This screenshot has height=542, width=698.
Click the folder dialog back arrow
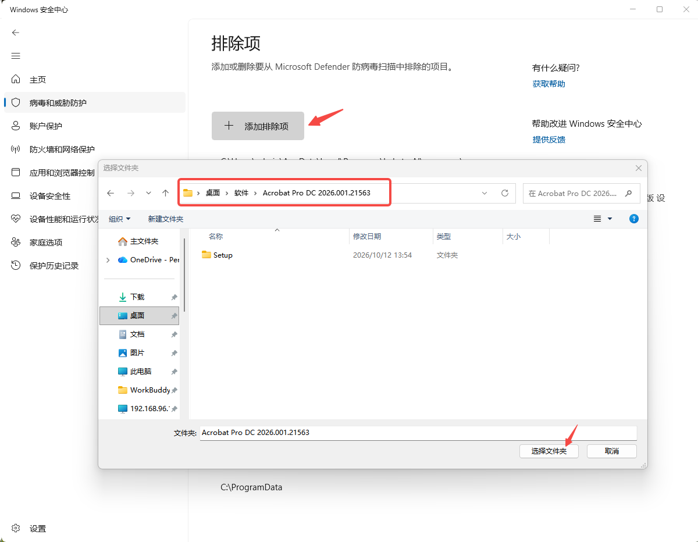[x=111, y=193]
